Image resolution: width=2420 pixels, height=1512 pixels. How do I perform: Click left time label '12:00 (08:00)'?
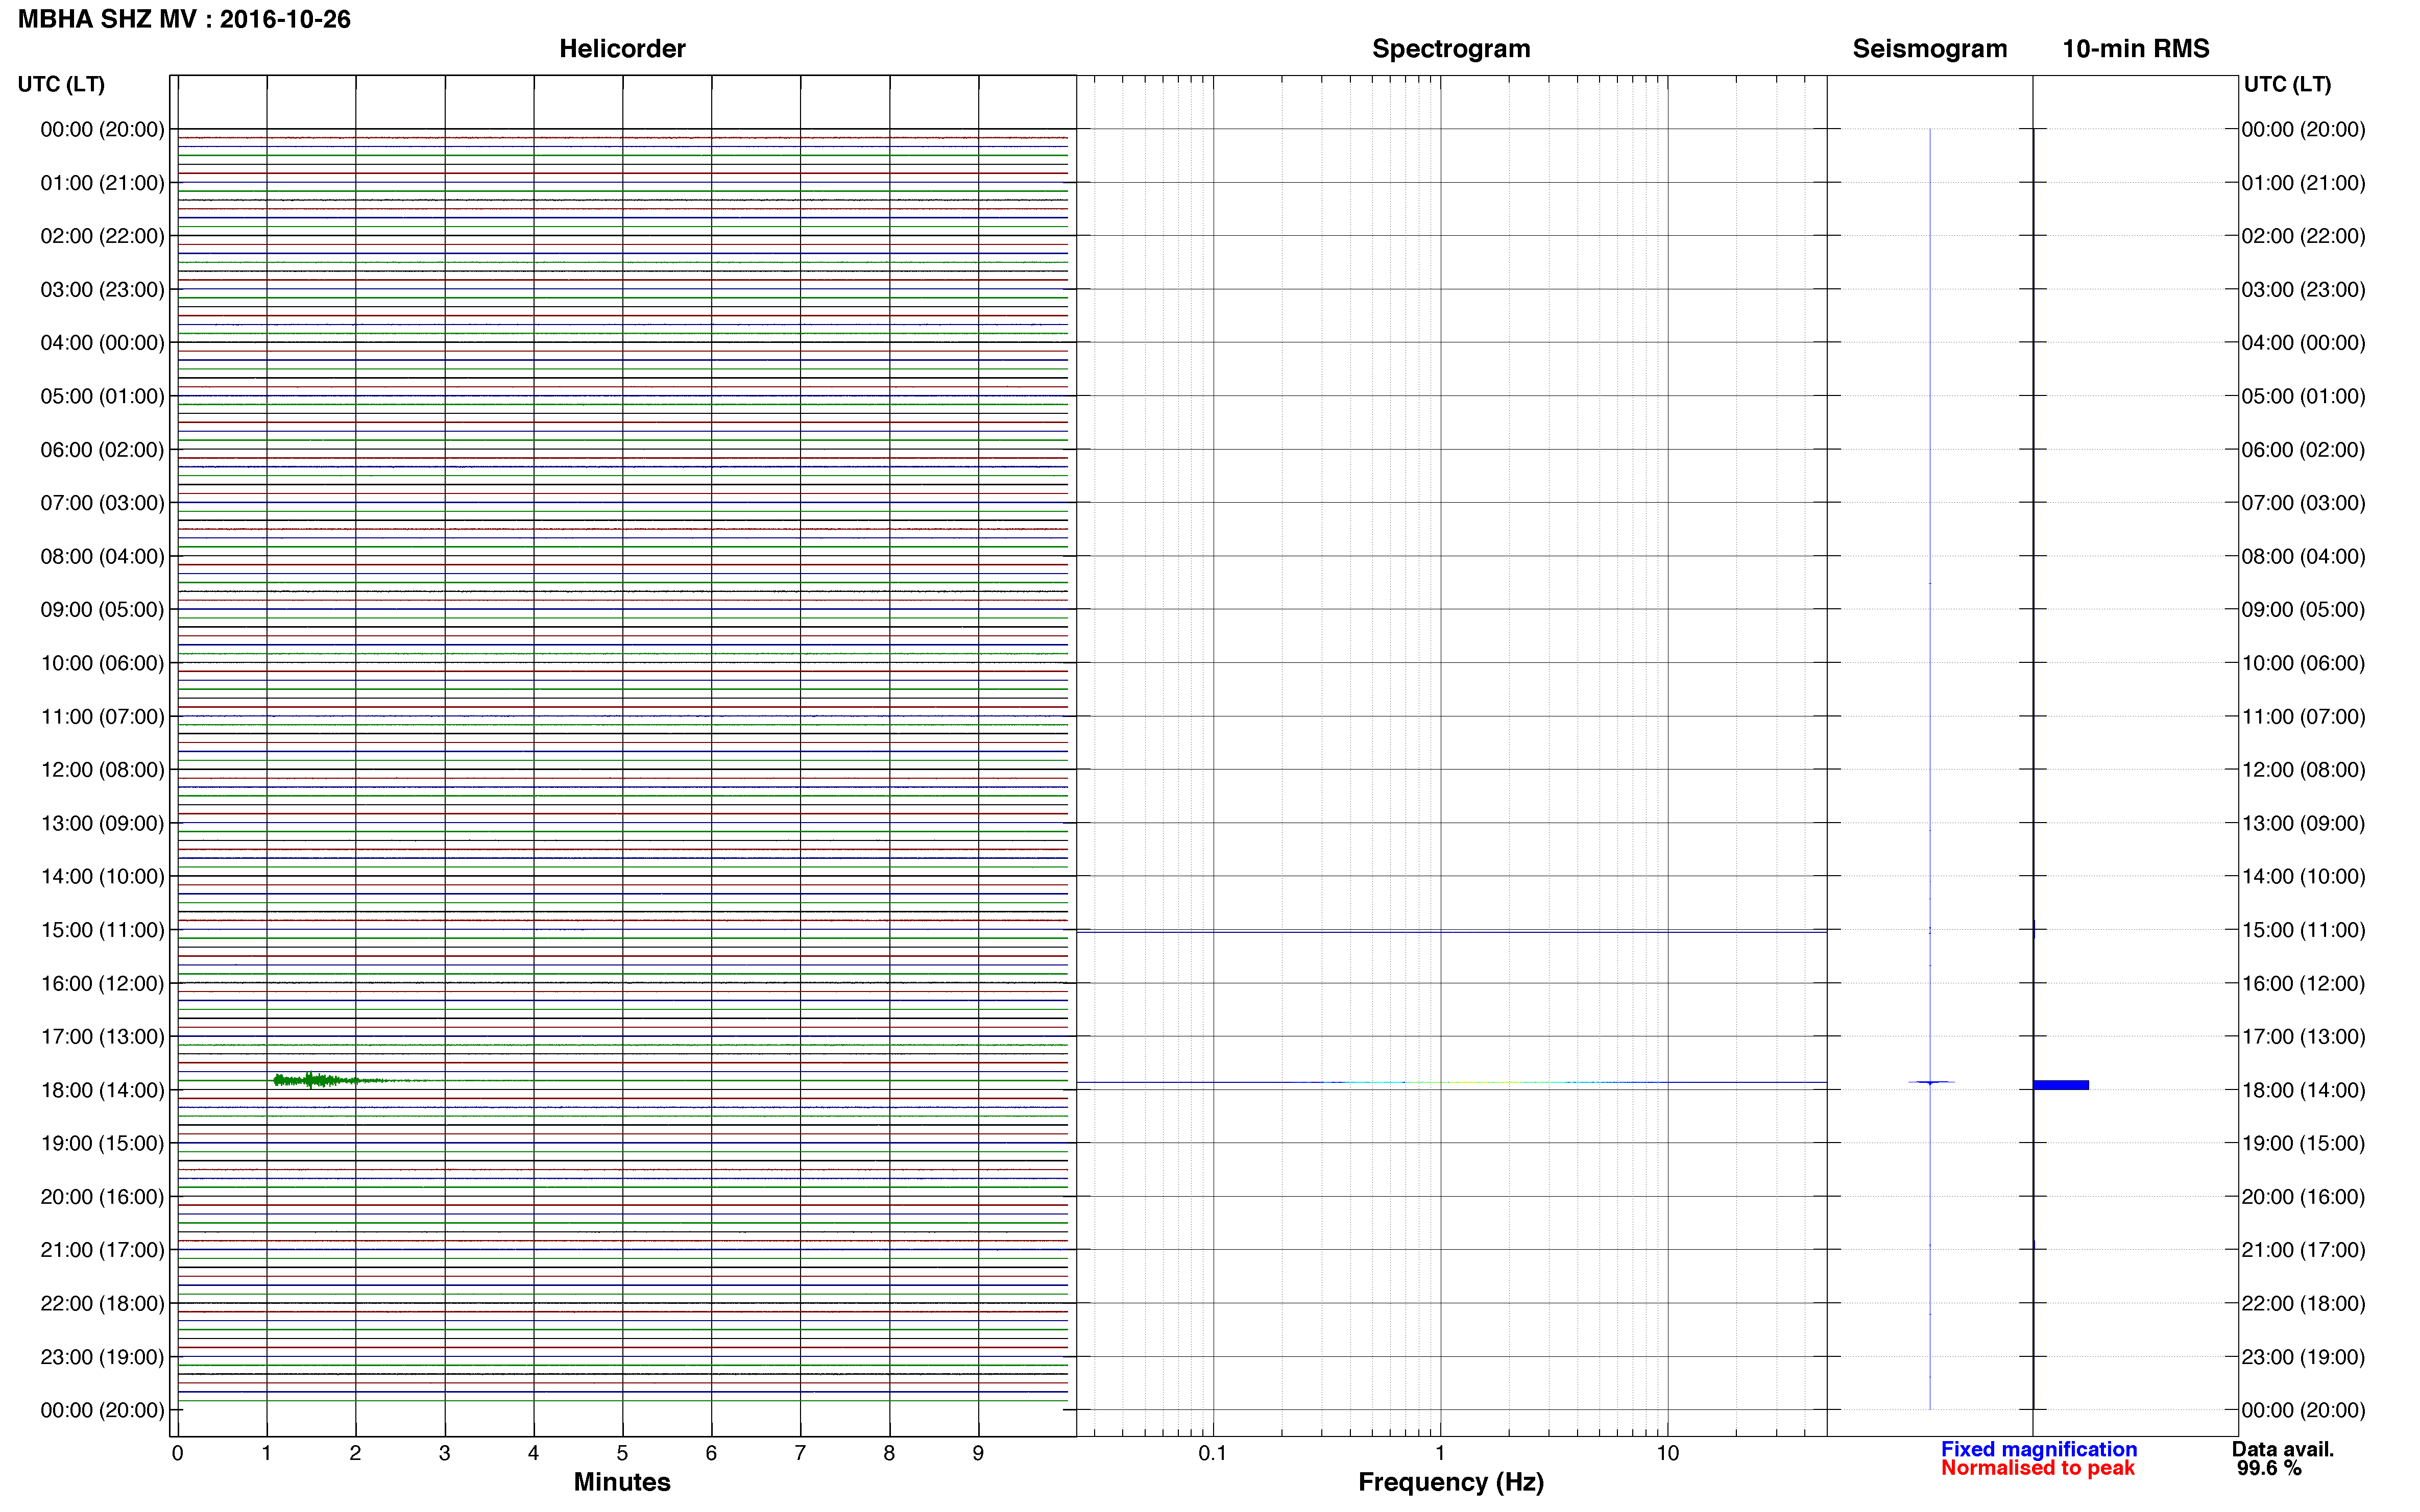pos(102,770)
